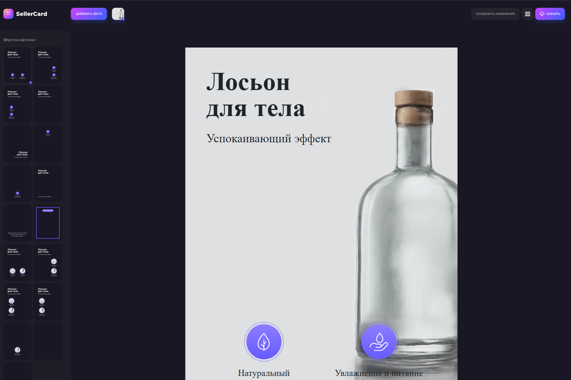The width and height of the screenshot is (571, 380).
Task: Click the SellerCard brand name
Action: [x=32, y=14]
